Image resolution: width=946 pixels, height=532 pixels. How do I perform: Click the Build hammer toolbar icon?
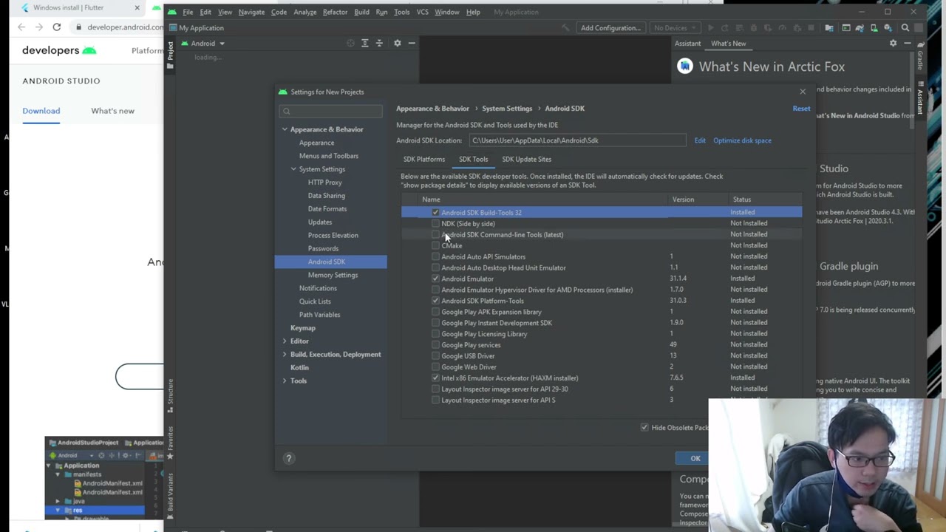point(565,28)
